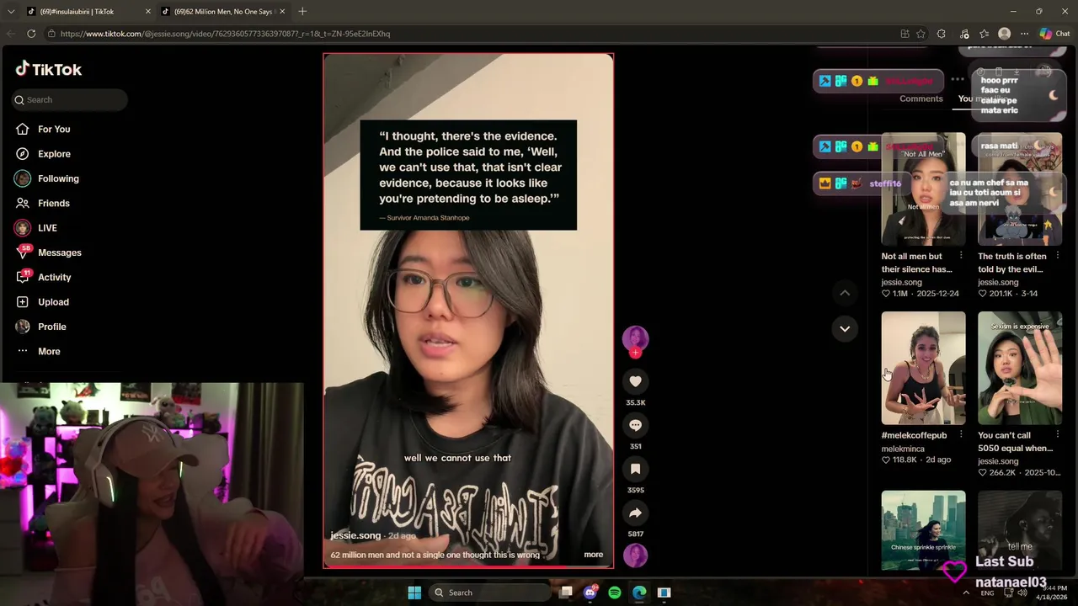Go to the Following feed
This screenshot has height=606, width=1078.
57,178
